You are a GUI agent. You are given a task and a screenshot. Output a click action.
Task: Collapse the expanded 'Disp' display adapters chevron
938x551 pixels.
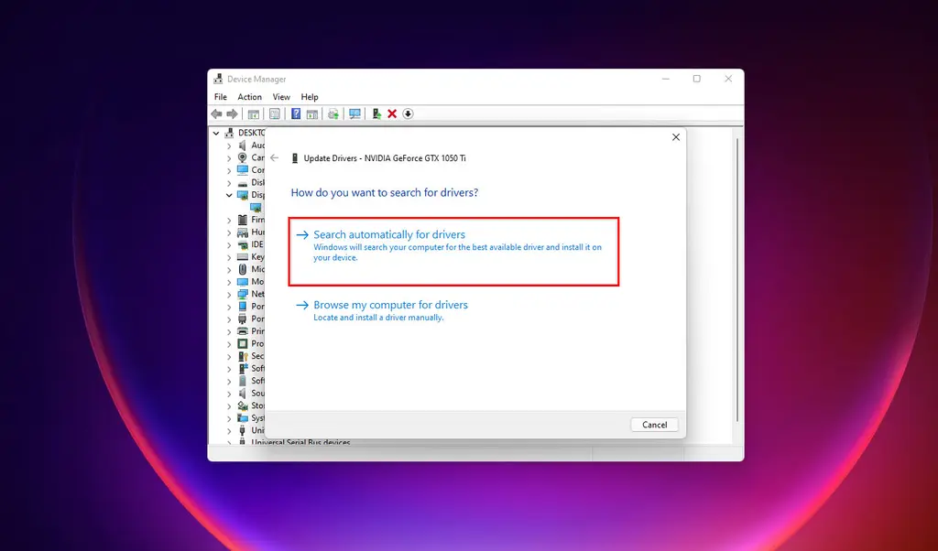point(229,195)
